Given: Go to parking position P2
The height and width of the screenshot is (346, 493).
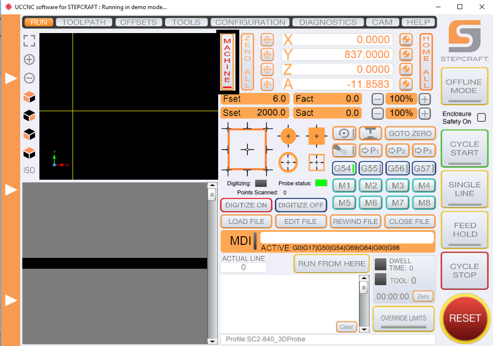Looking at the screenshot, I should point(397,150).
